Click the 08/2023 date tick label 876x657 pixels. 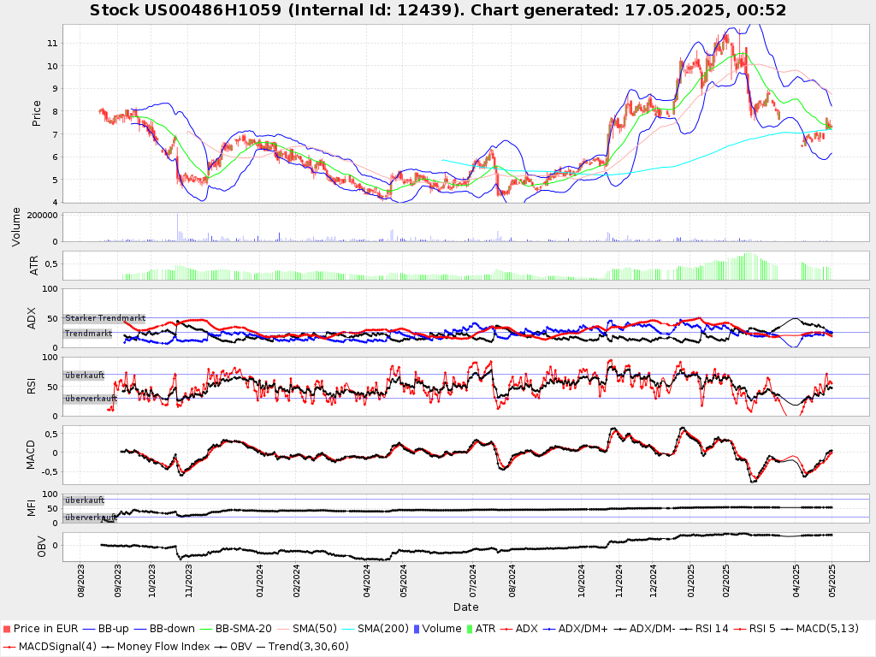point(81,581)
